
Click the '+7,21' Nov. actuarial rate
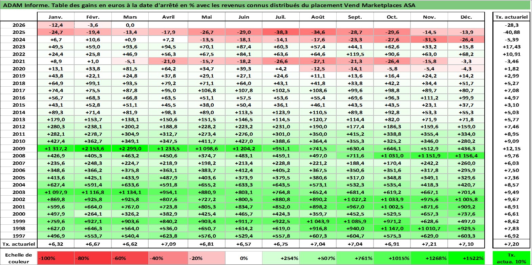point(429,244)
